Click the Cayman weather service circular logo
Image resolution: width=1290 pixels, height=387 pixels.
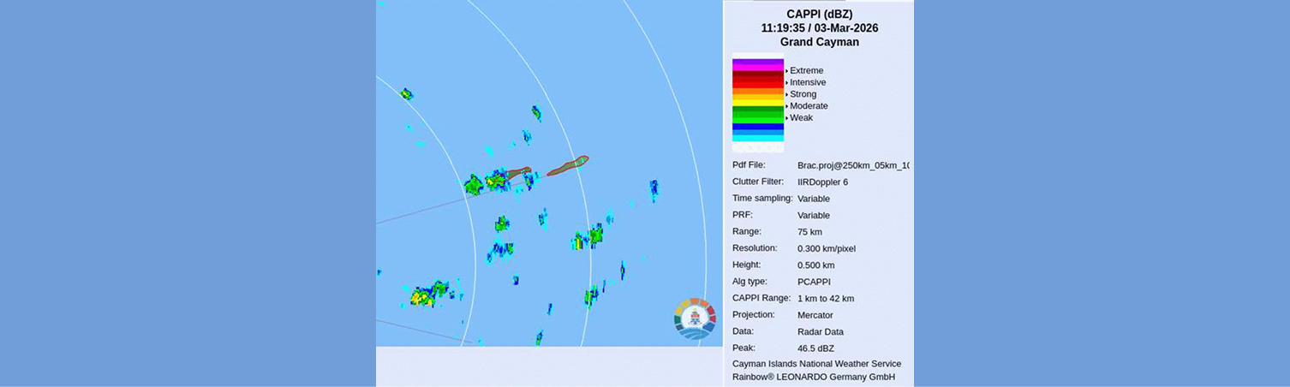[695, 318]
